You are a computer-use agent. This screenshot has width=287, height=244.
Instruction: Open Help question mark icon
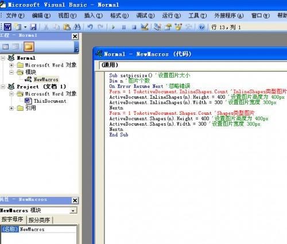pyautogui.click(x=201, y=27)
